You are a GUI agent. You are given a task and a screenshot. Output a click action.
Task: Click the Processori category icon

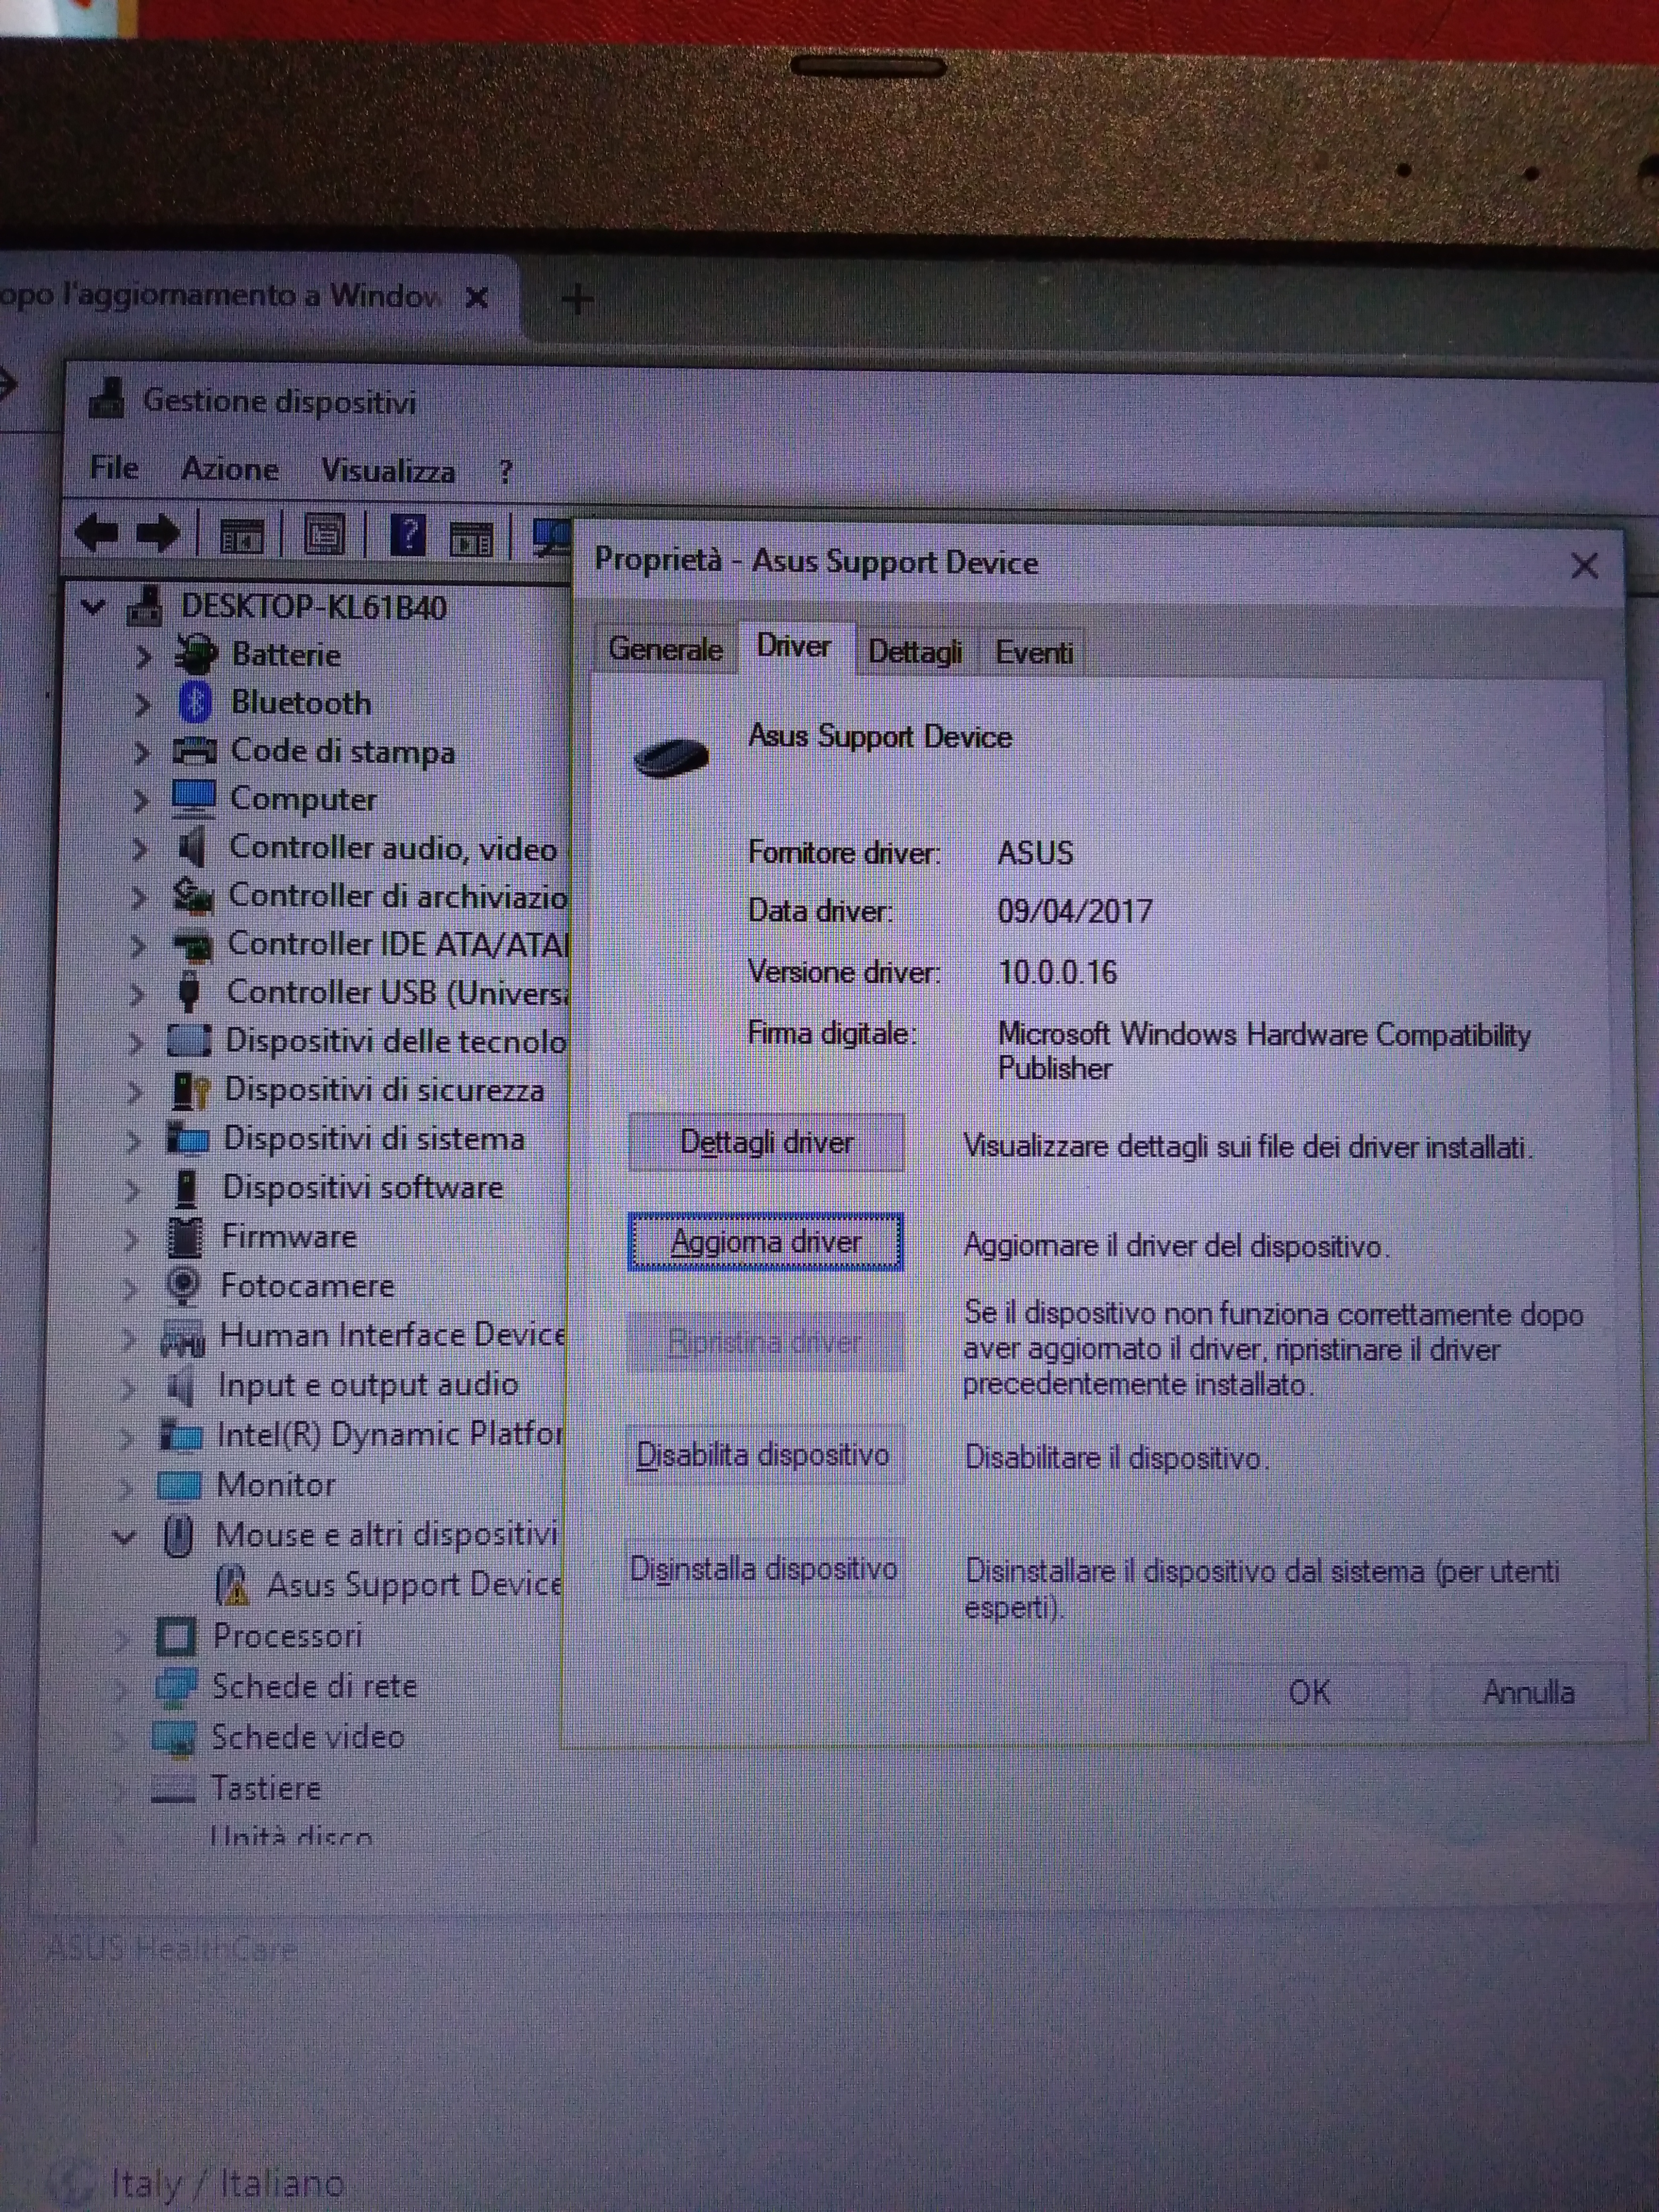click(176, 1636)
